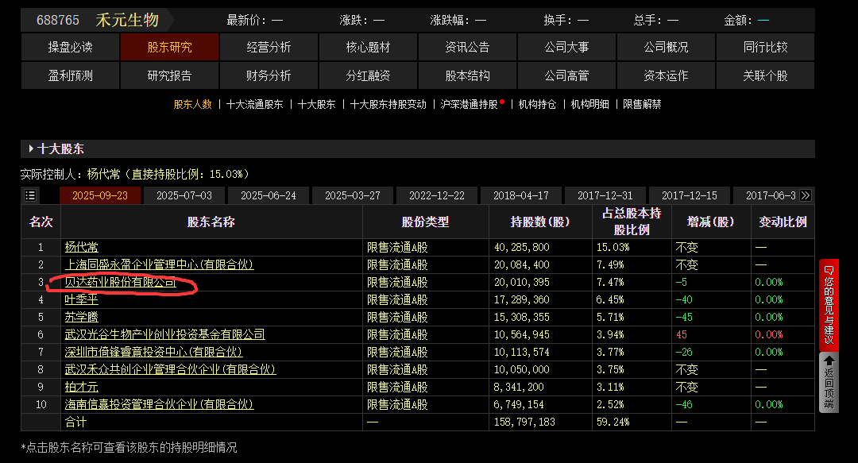Screen dimensions: 858x463
Task: Open shareholder 柏才元 details
Action: click(82, 387)
